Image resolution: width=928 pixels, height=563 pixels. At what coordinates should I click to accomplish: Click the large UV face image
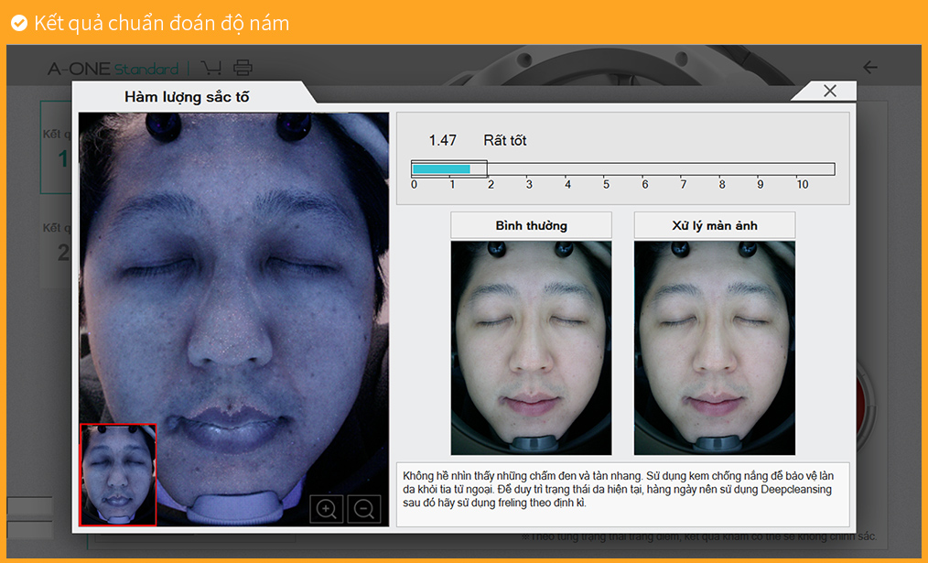(x=233, y=275)
